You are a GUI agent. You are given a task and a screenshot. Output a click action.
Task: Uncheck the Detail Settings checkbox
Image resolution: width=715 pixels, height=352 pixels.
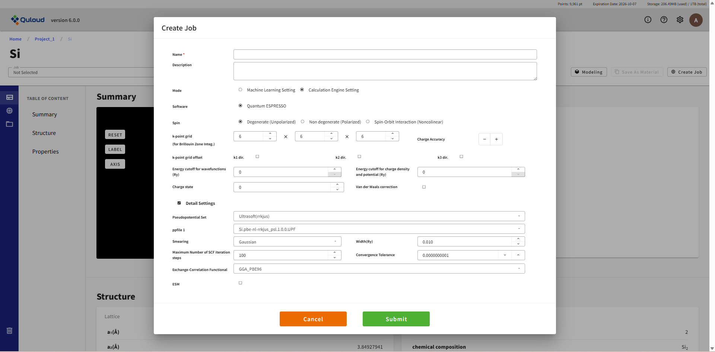pos(179,203)
